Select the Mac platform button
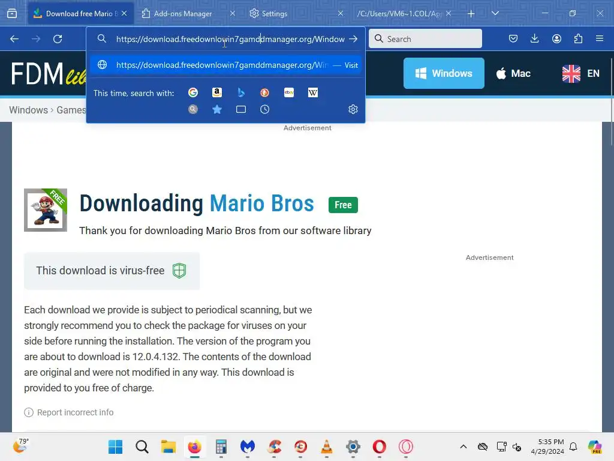The image size is (614, 461). pyautogui.click(x=513, y=73)
